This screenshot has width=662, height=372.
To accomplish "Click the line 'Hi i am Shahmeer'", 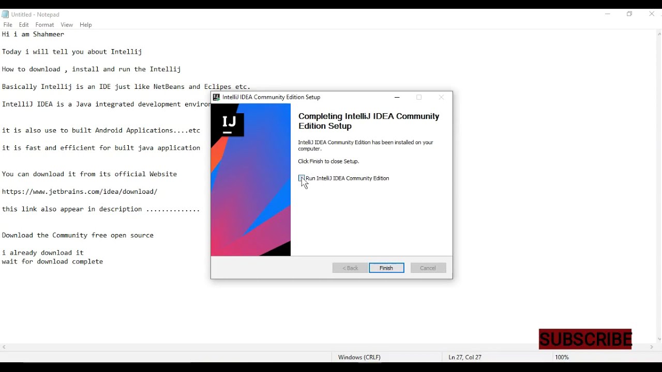I will click(x=34, y=35).
